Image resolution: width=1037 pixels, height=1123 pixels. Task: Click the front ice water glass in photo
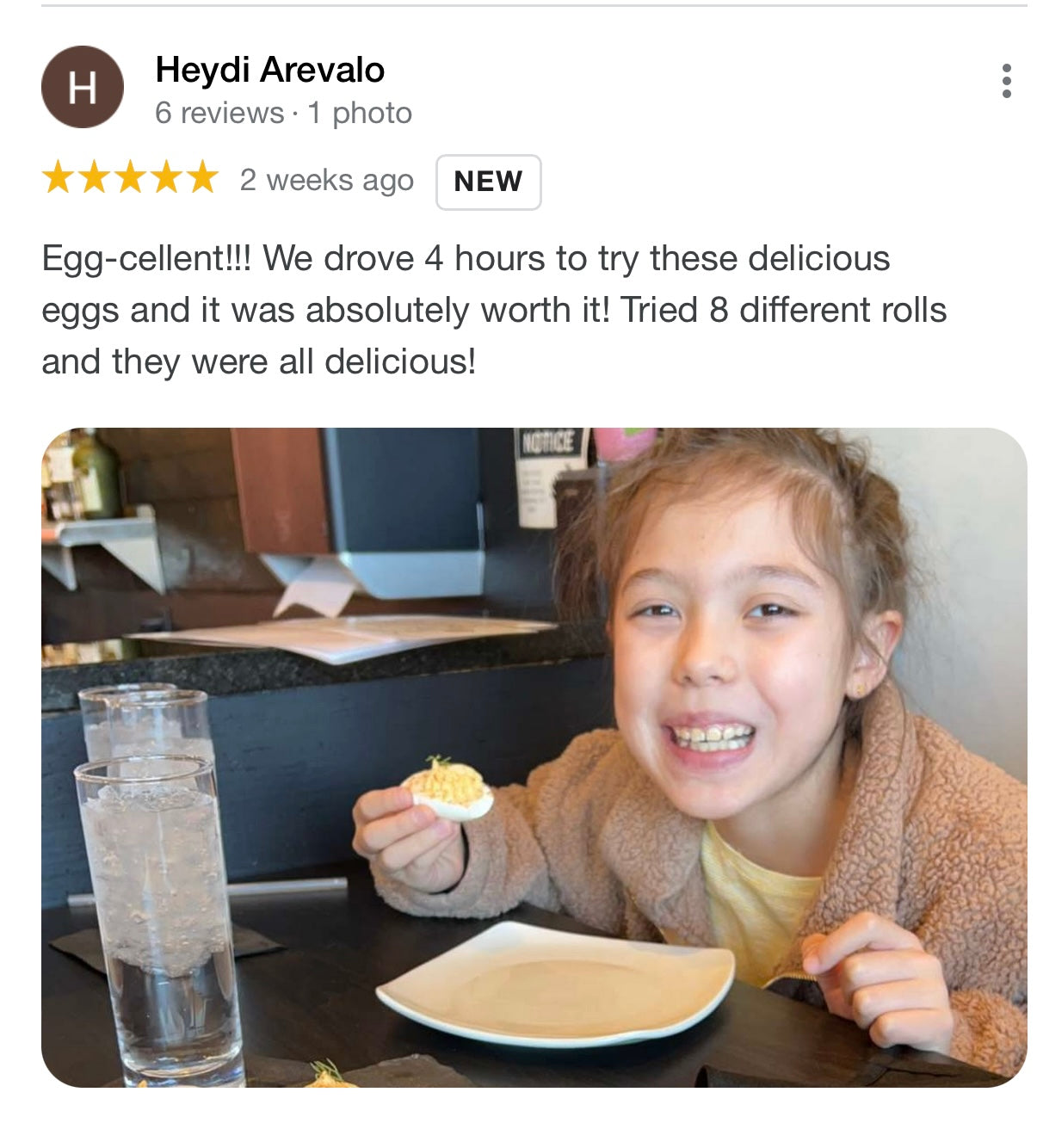(x=160, y=919)
